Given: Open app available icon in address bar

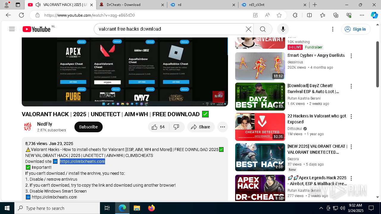Looking at the screenshot, I should [x=255, y=15].
